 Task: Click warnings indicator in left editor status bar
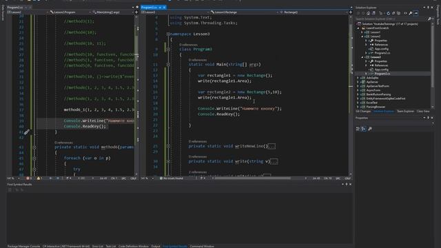(x=40, y=178)
